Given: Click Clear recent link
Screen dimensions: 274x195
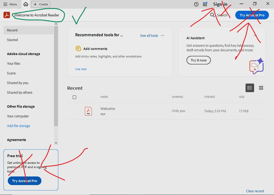Looking at the screenshot, I should 255,191.
